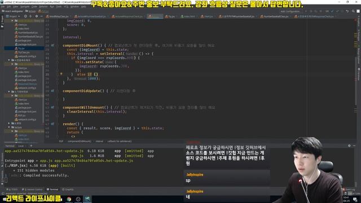This screenshot has width=361, height=203.
Task: Open OBS Studio from the taskbar
Action: [78, 199]
